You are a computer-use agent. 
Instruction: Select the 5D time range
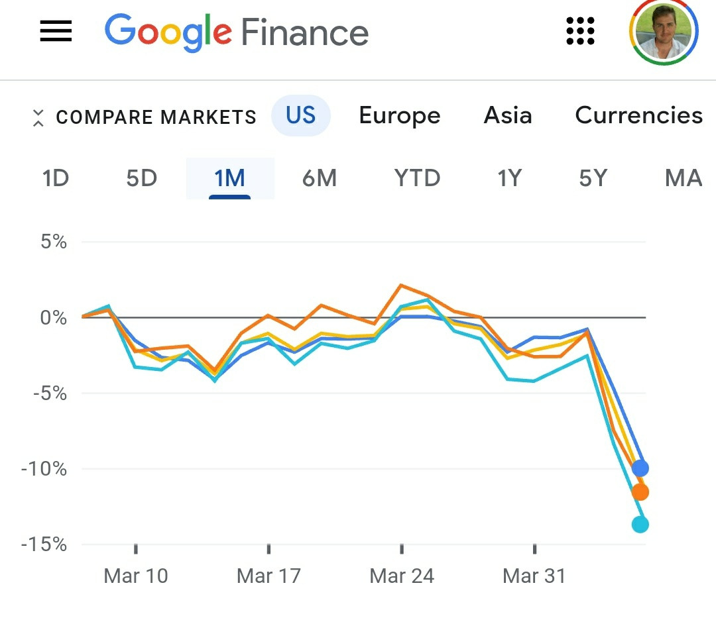pos(142,178)
